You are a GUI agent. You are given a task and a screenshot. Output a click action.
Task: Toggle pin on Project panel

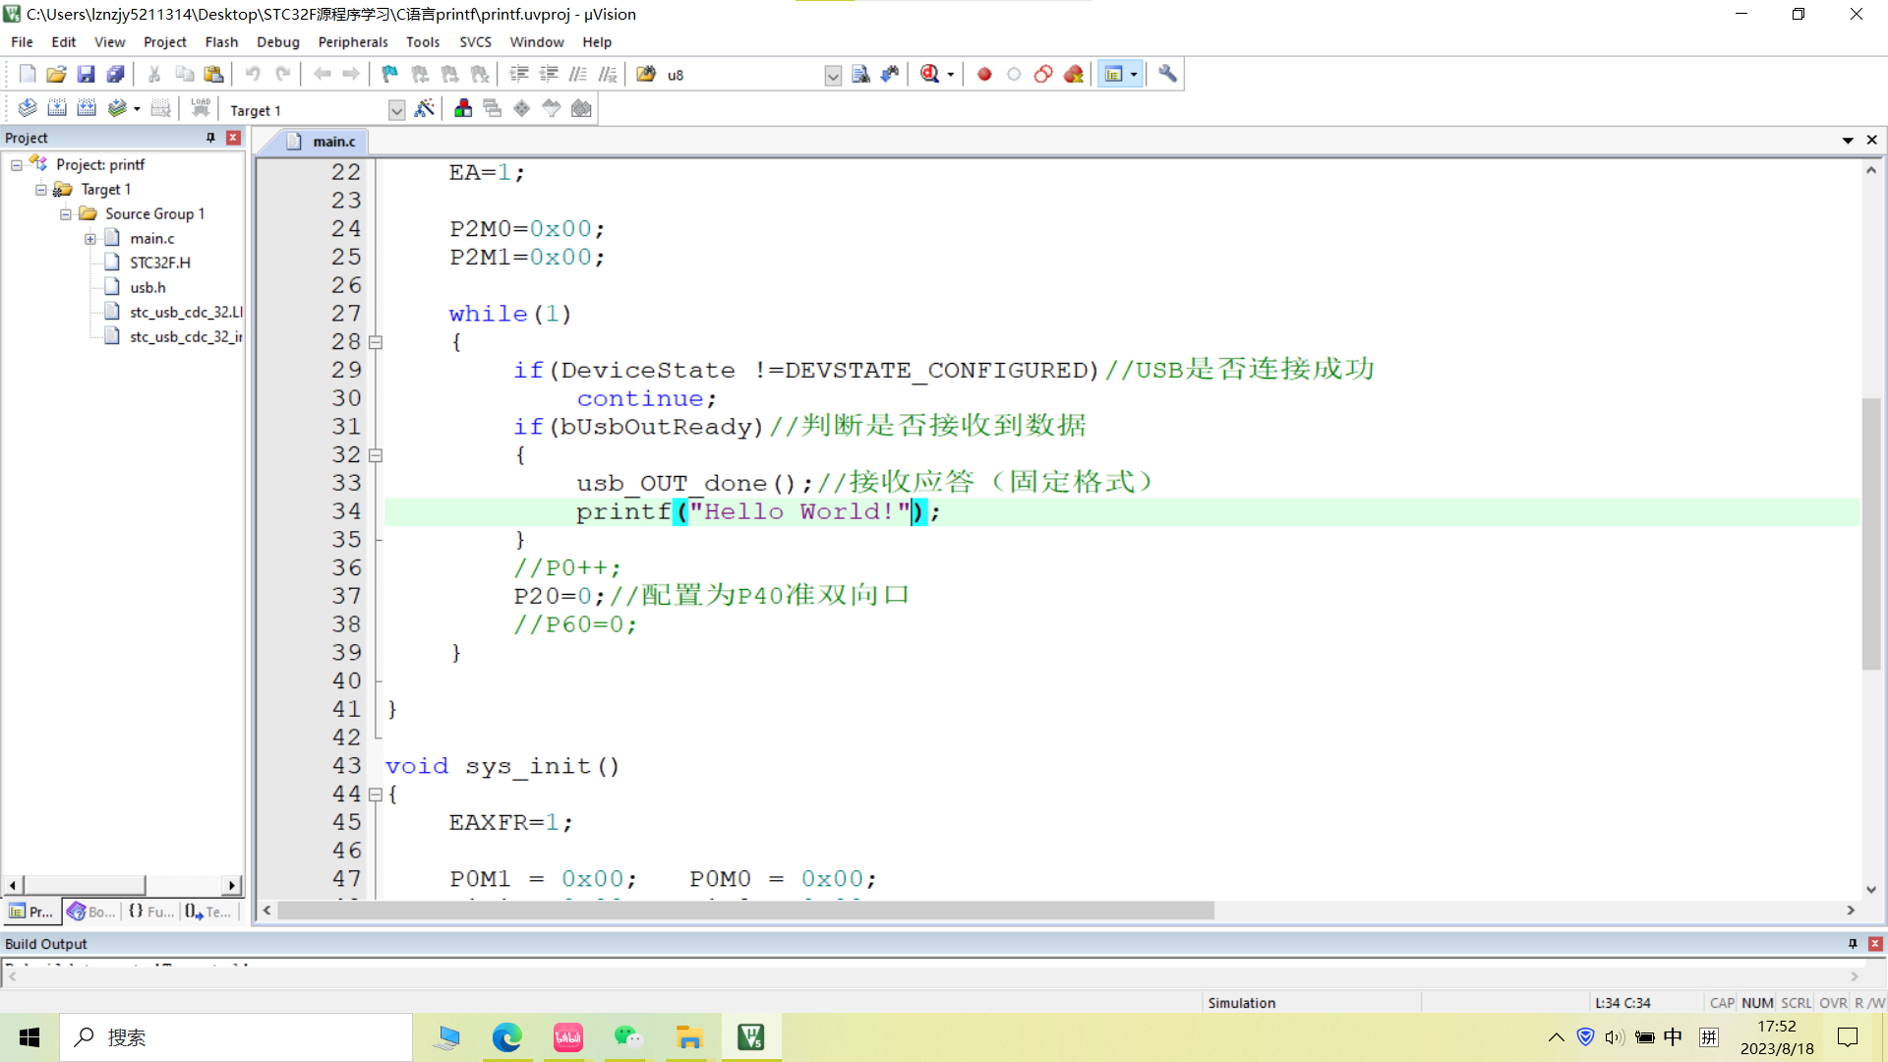210,138
